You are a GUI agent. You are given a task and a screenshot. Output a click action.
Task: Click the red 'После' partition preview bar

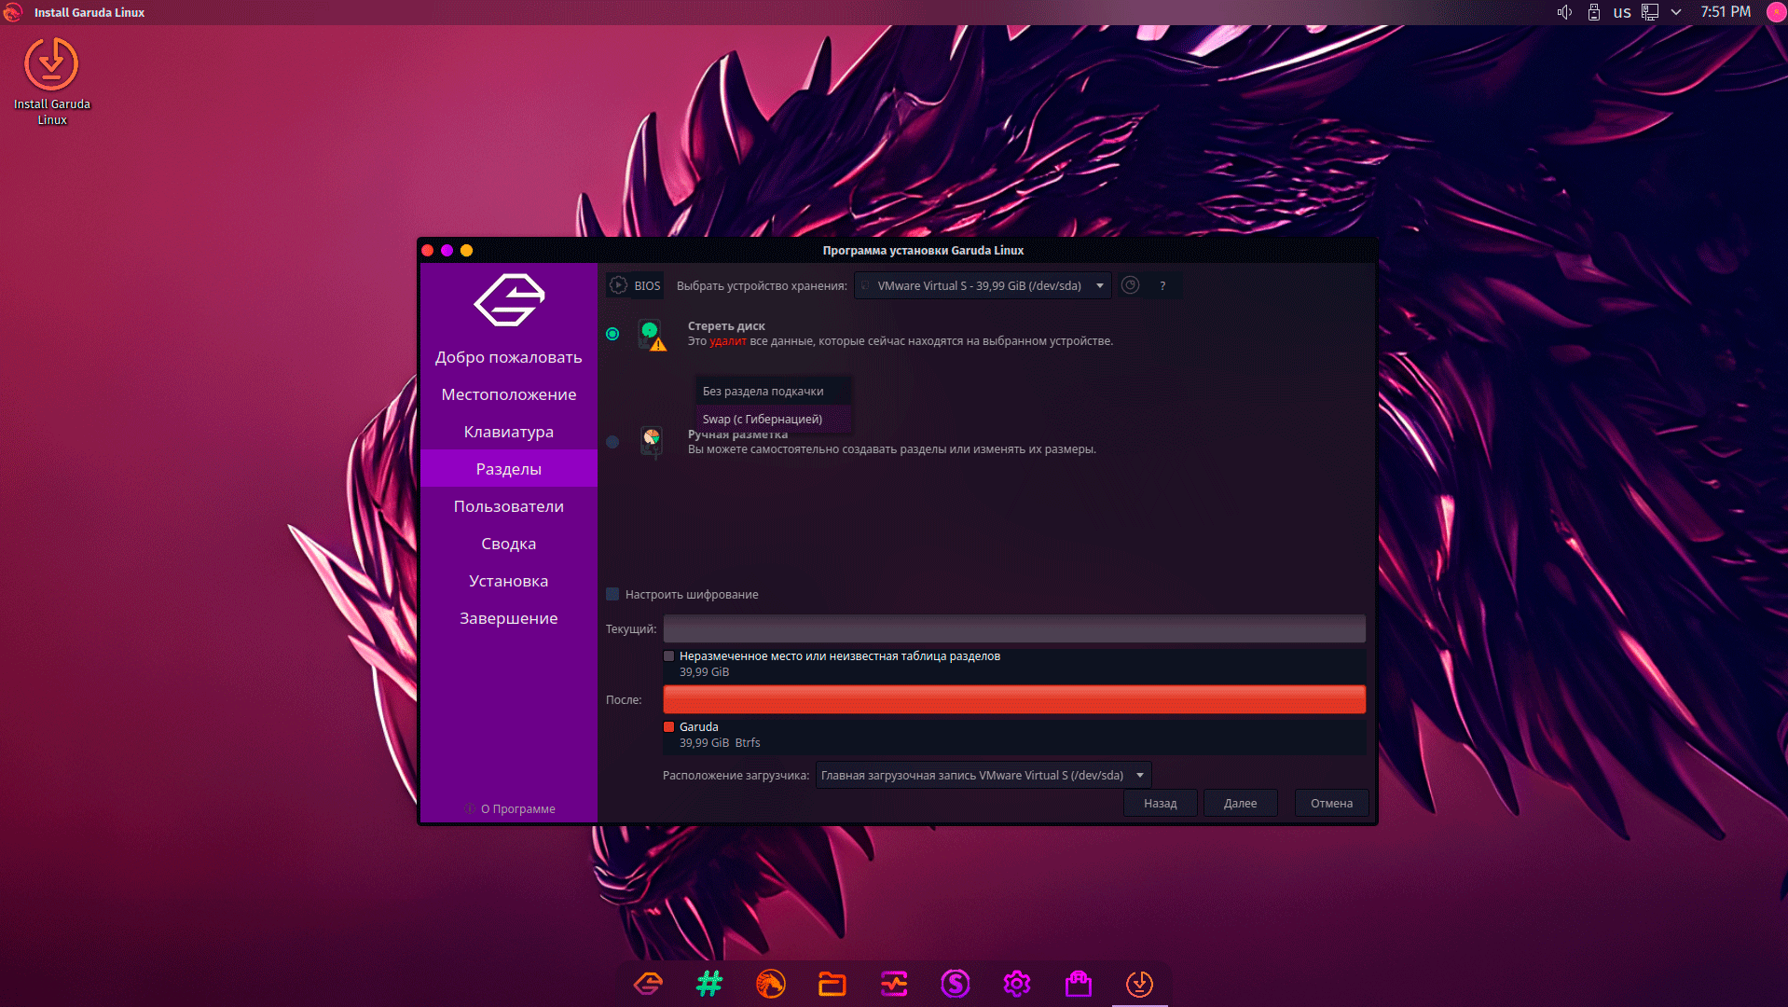(1014, 699)
